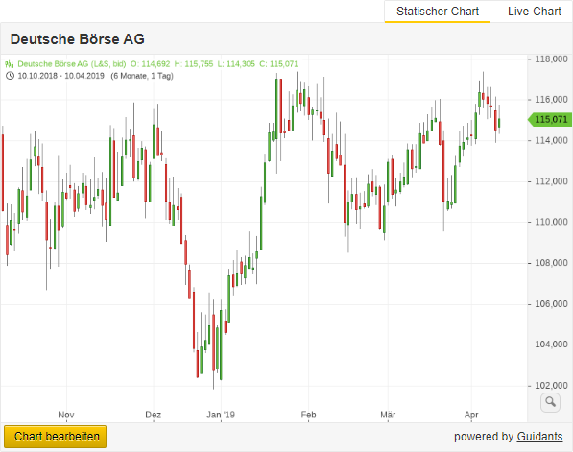This screenshot has width=573, height=452.
Task: Click the 116,000 price axis label
Action: 552,100
